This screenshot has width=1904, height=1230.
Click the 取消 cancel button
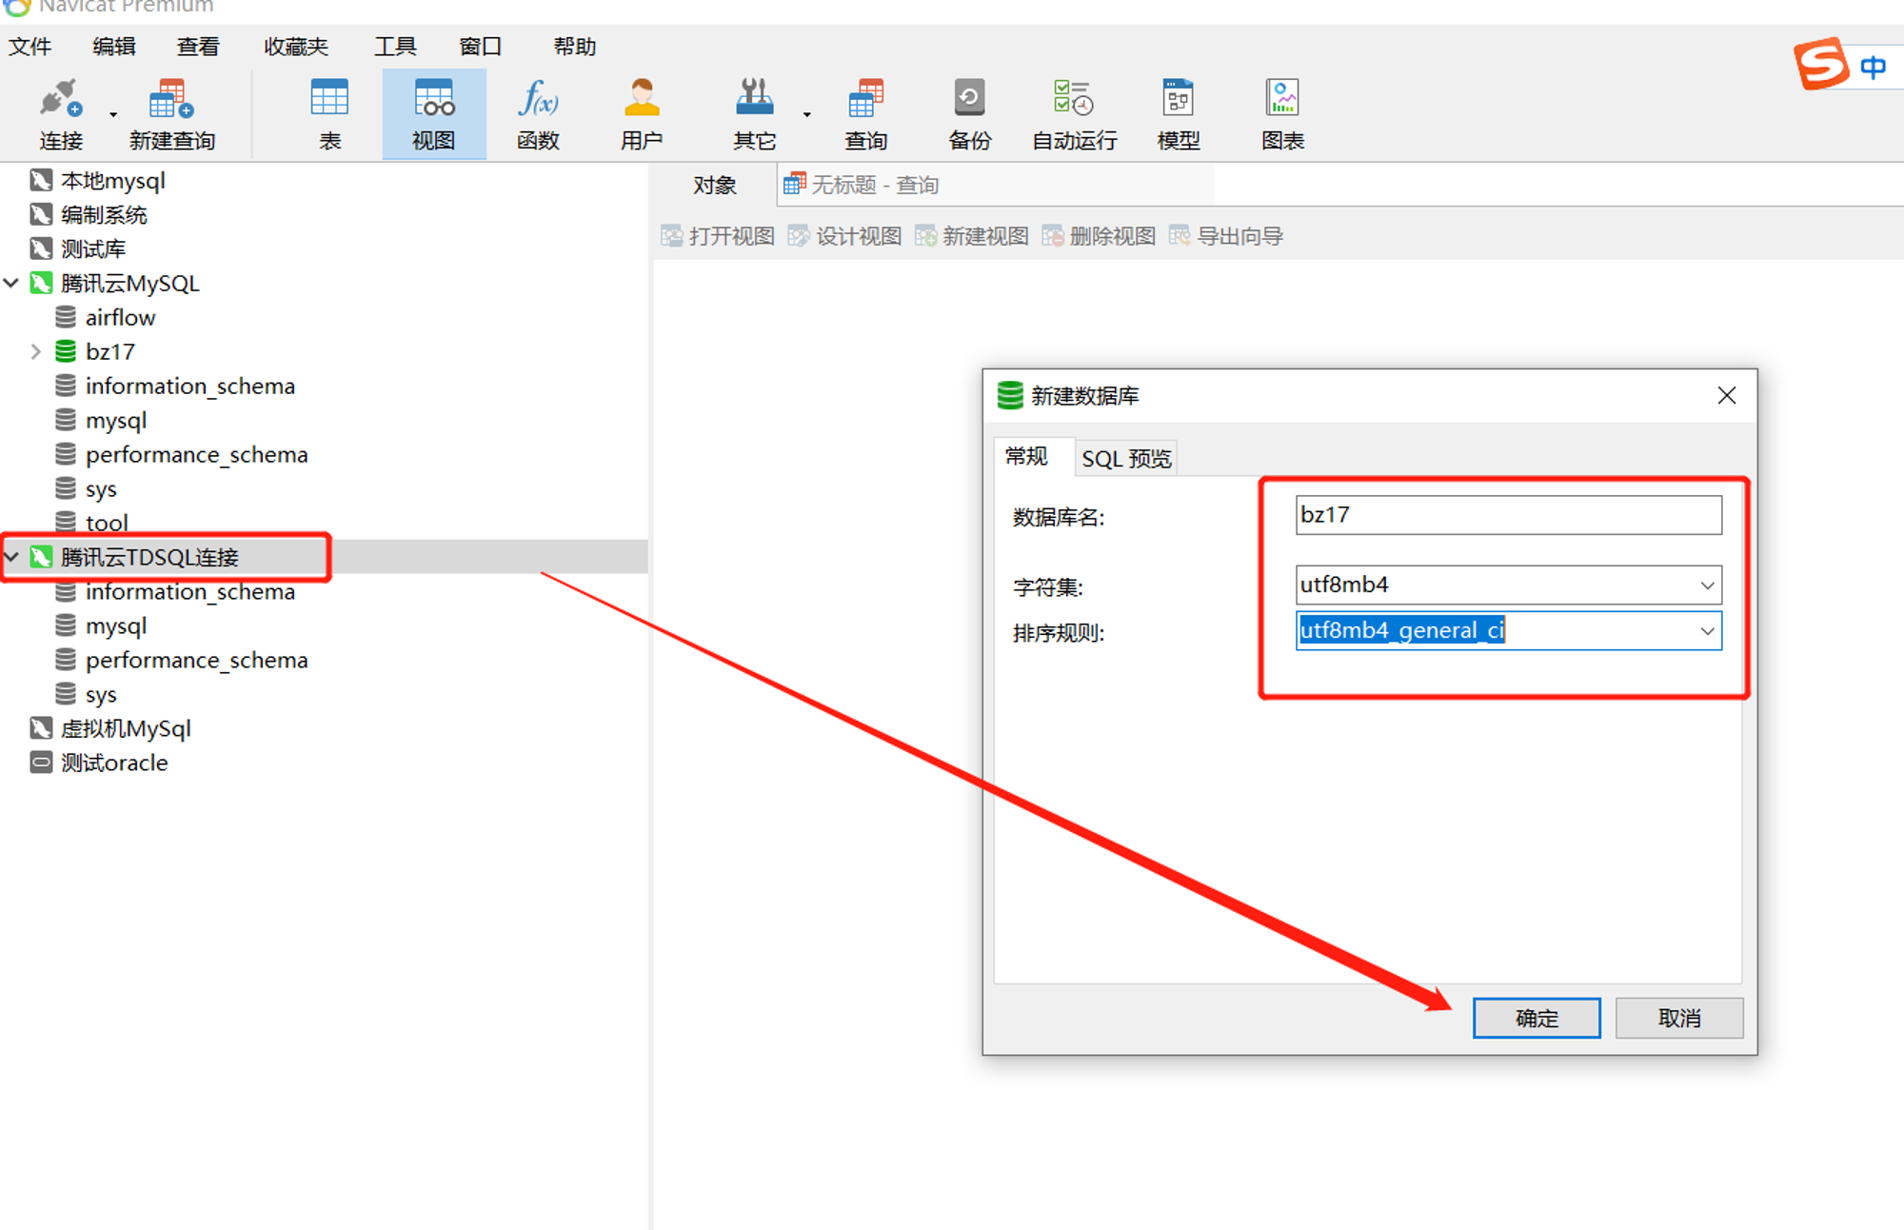(x=1679, y=1019)
